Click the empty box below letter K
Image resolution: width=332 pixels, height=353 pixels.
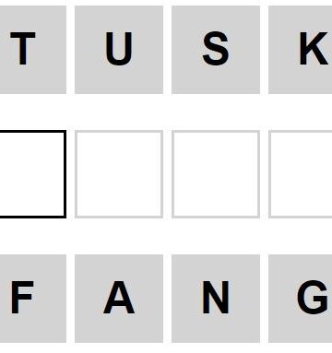[x=301, y=174]
